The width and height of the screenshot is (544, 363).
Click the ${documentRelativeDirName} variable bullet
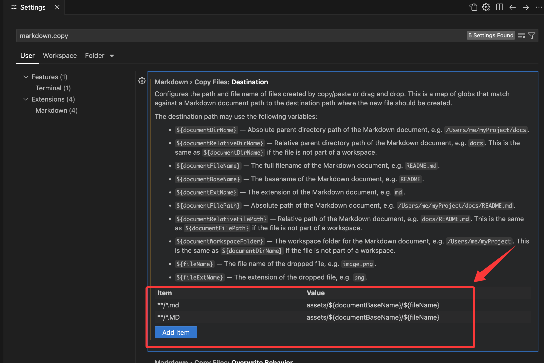tap(220, 143)
